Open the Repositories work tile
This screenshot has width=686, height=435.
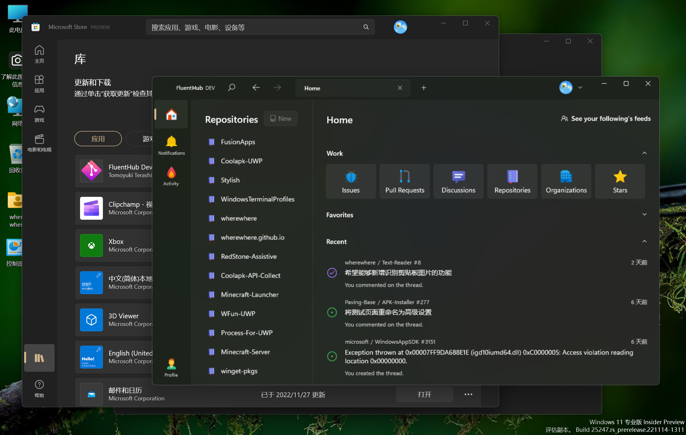512,181
